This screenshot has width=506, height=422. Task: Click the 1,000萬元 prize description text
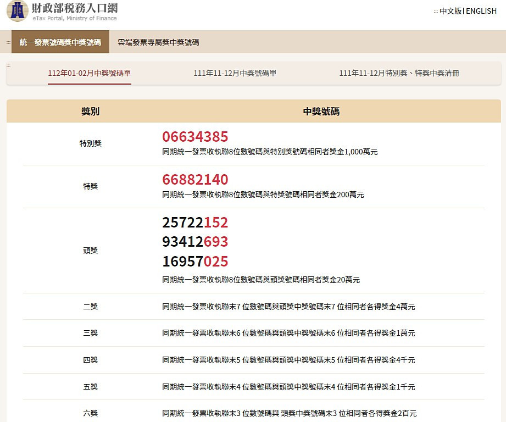coord(270,152)
